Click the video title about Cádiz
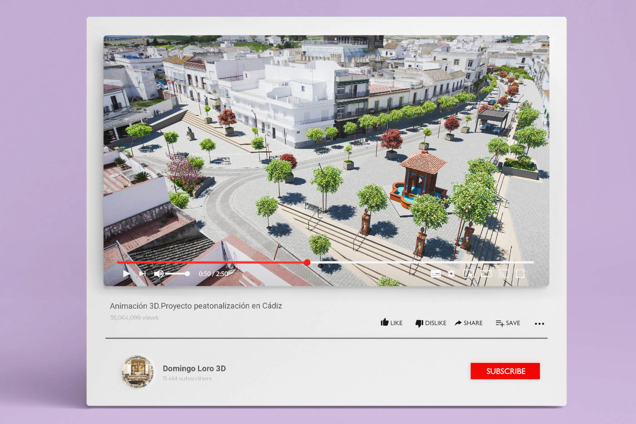Viewport: 636px width, 424px height. pyautogui.click(x=196, y=306)
